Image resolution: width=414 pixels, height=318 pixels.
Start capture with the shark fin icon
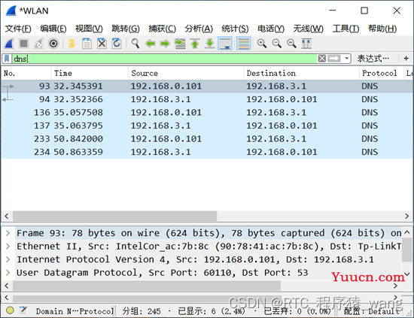(9, 44)
